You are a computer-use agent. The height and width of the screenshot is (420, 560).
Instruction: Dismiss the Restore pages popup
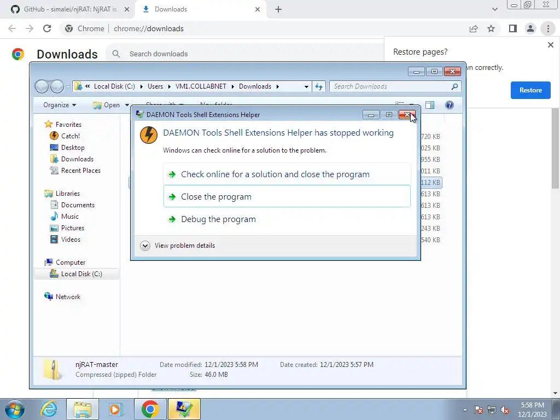click(x=550, y=45)
